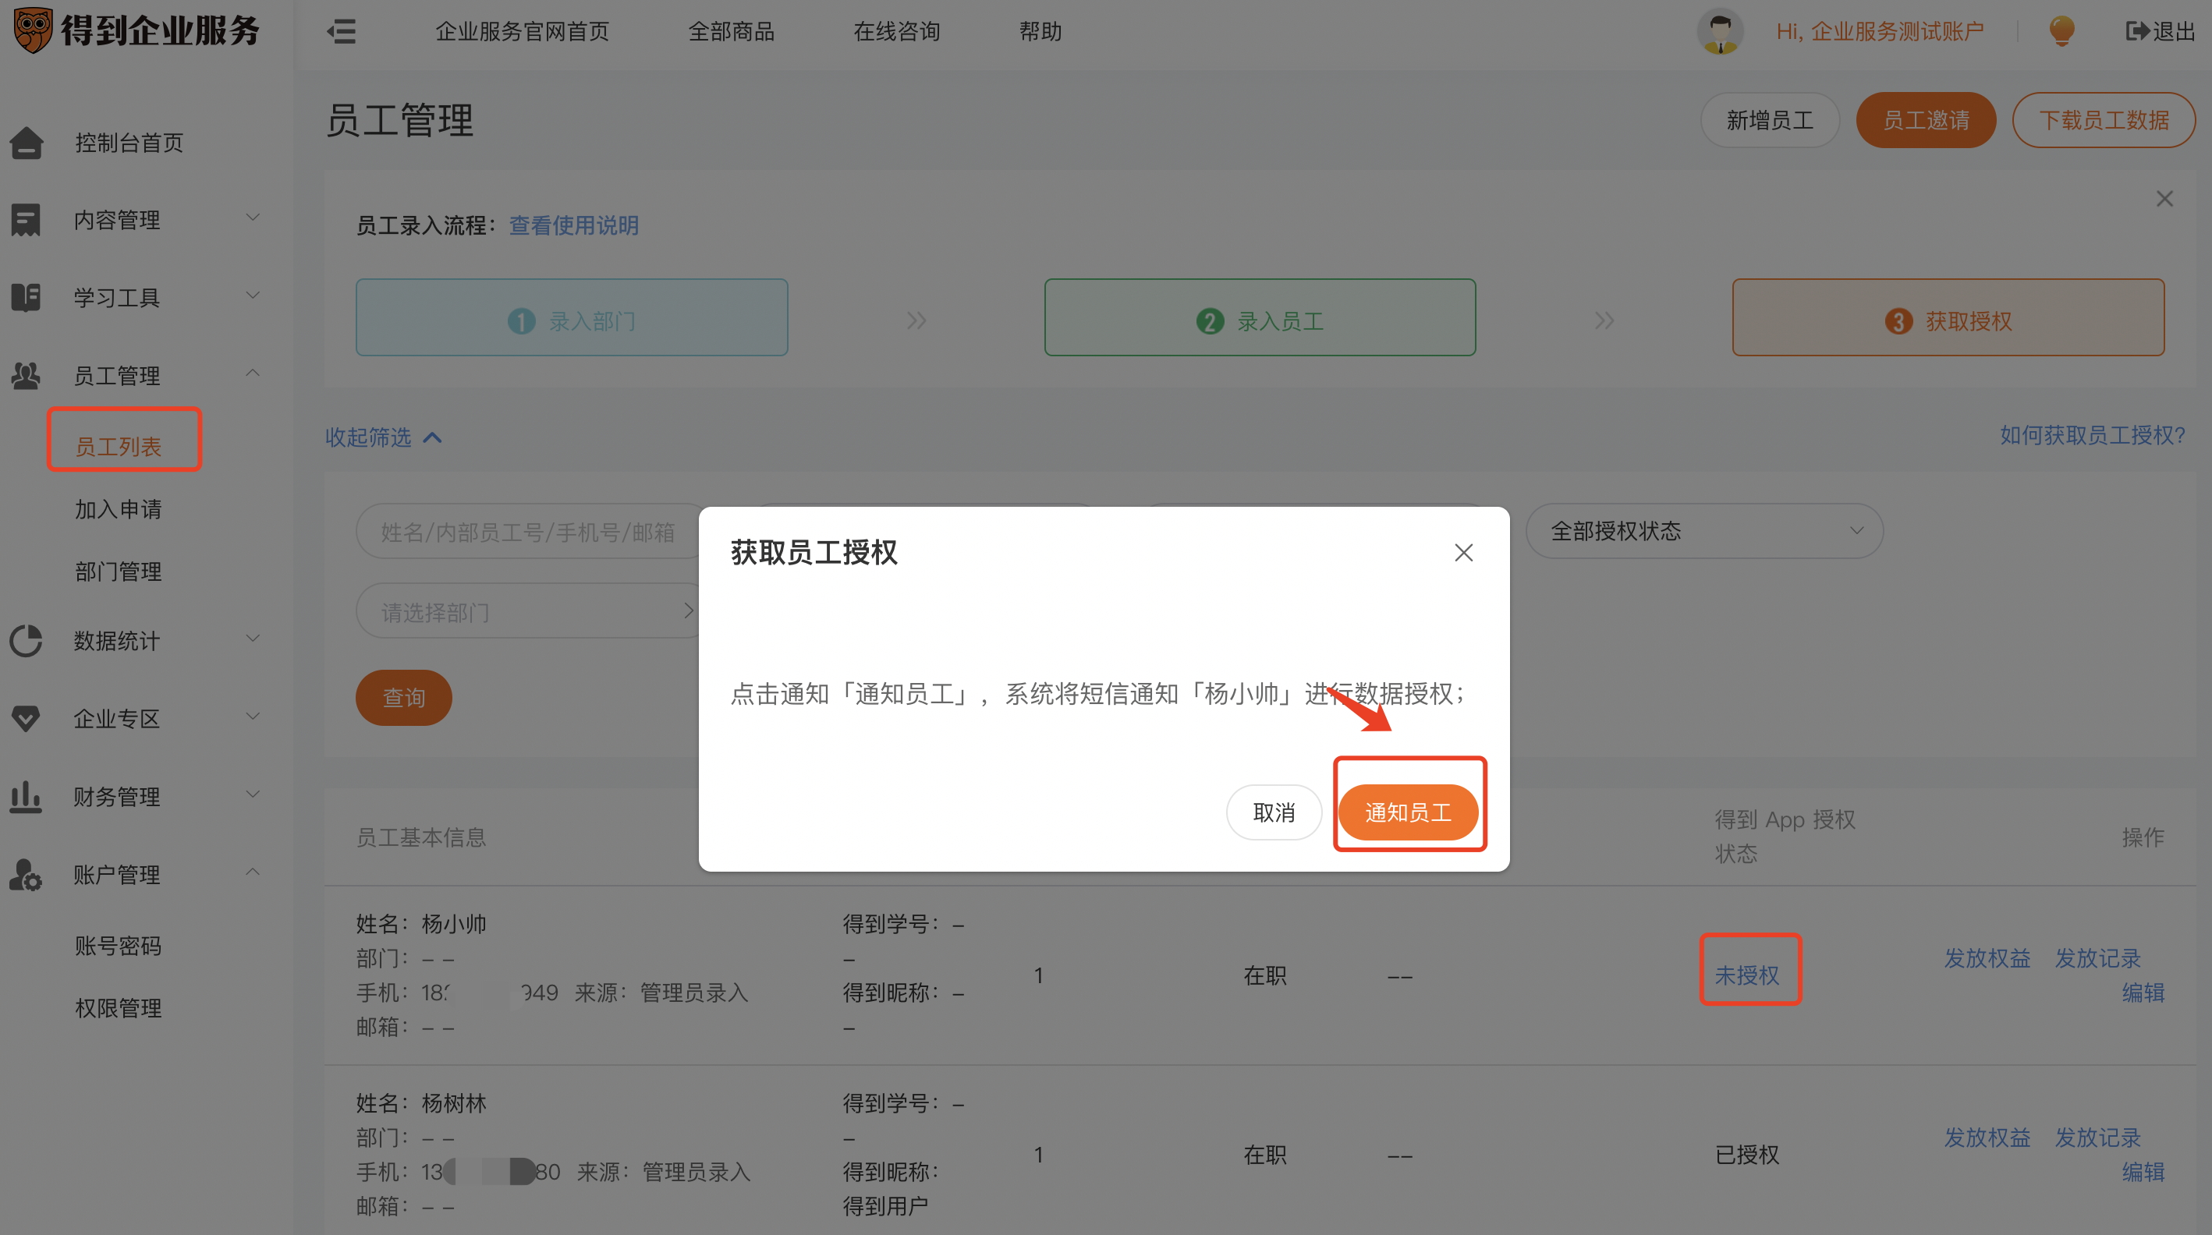Screen dimensions: 2212x1235
Task: Select the 内容管理 sidebar icon
Action: coord(27,220)
